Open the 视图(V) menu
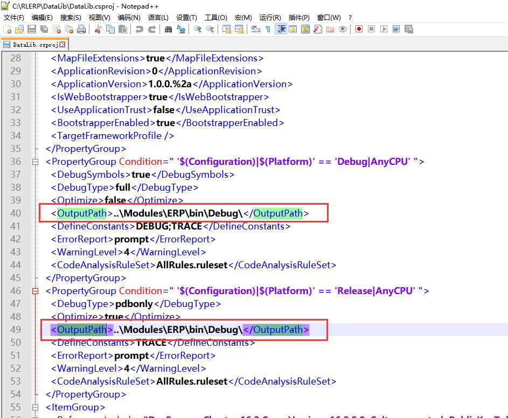Image resolution: width=508 pixels, height=418 pixels. click(100, 17)
